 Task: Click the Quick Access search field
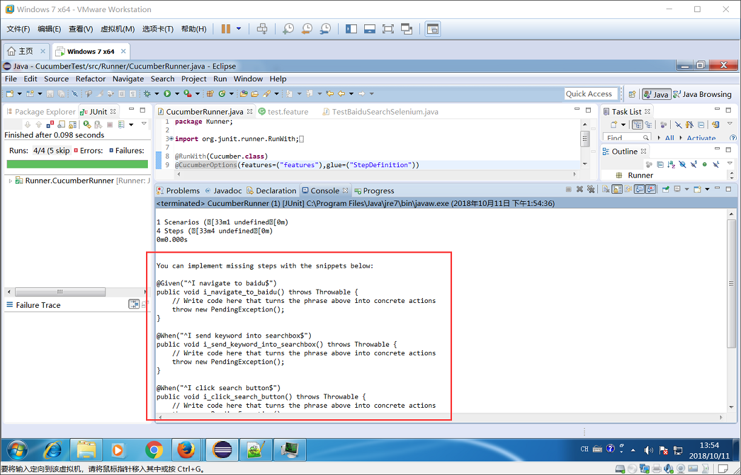(590, 94)
